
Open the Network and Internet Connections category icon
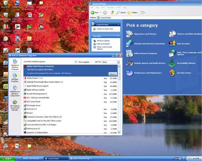coord(129,43)
